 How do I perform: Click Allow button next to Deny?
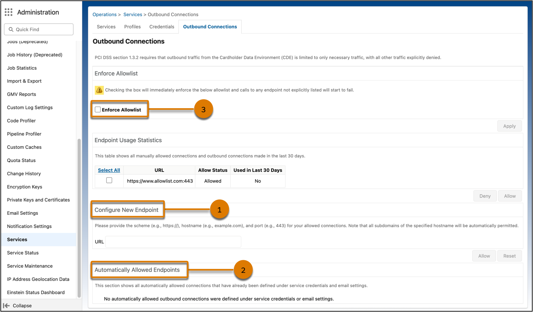click(510, 196)
